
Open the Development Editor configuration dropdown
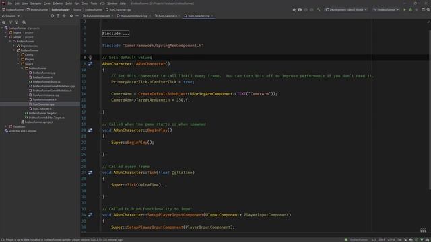[x=346, y=9]
